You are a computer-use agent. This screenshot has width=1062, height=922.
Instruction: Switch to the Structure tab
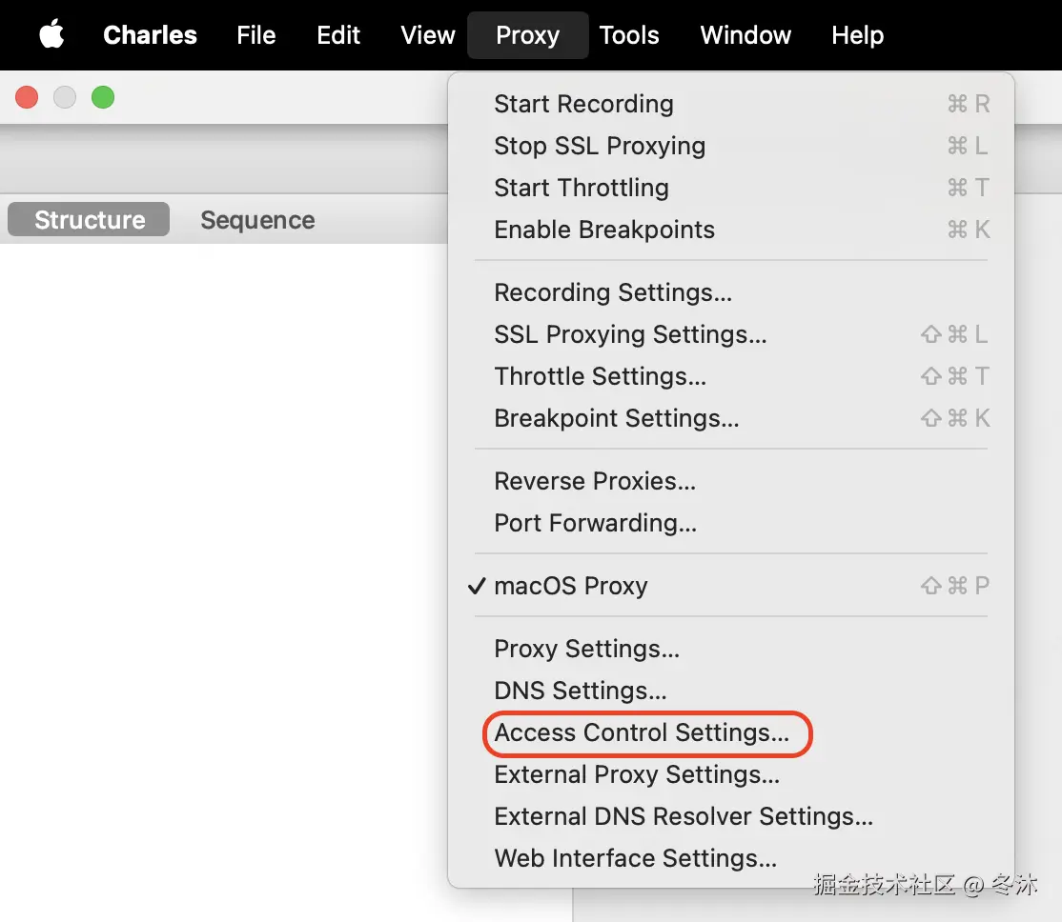pyautogui.click(x=90, y=220)
